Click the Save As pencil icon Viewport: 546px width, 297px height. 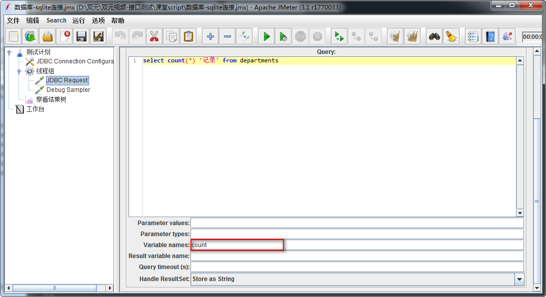click(x=98, y=36)
